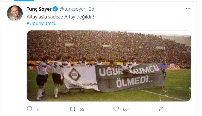Select the blue highlighted tab indicator at top
This screenshot has height=116, width=202.
24,1
